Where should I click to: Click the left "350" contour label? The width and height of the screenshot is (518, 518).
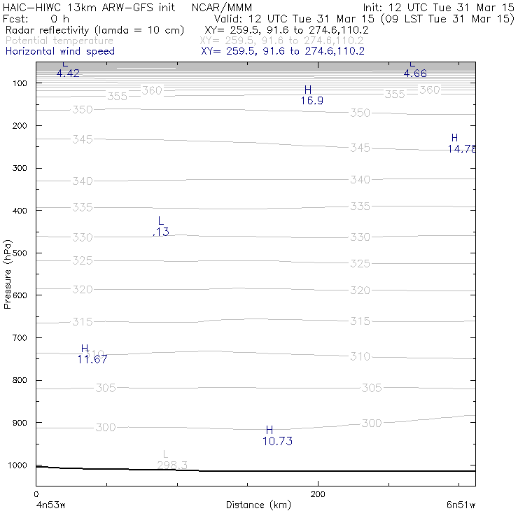coord(83,109)
